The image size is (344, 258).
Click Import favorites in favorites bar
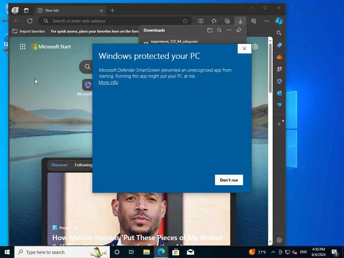click(x=29, y=31)
